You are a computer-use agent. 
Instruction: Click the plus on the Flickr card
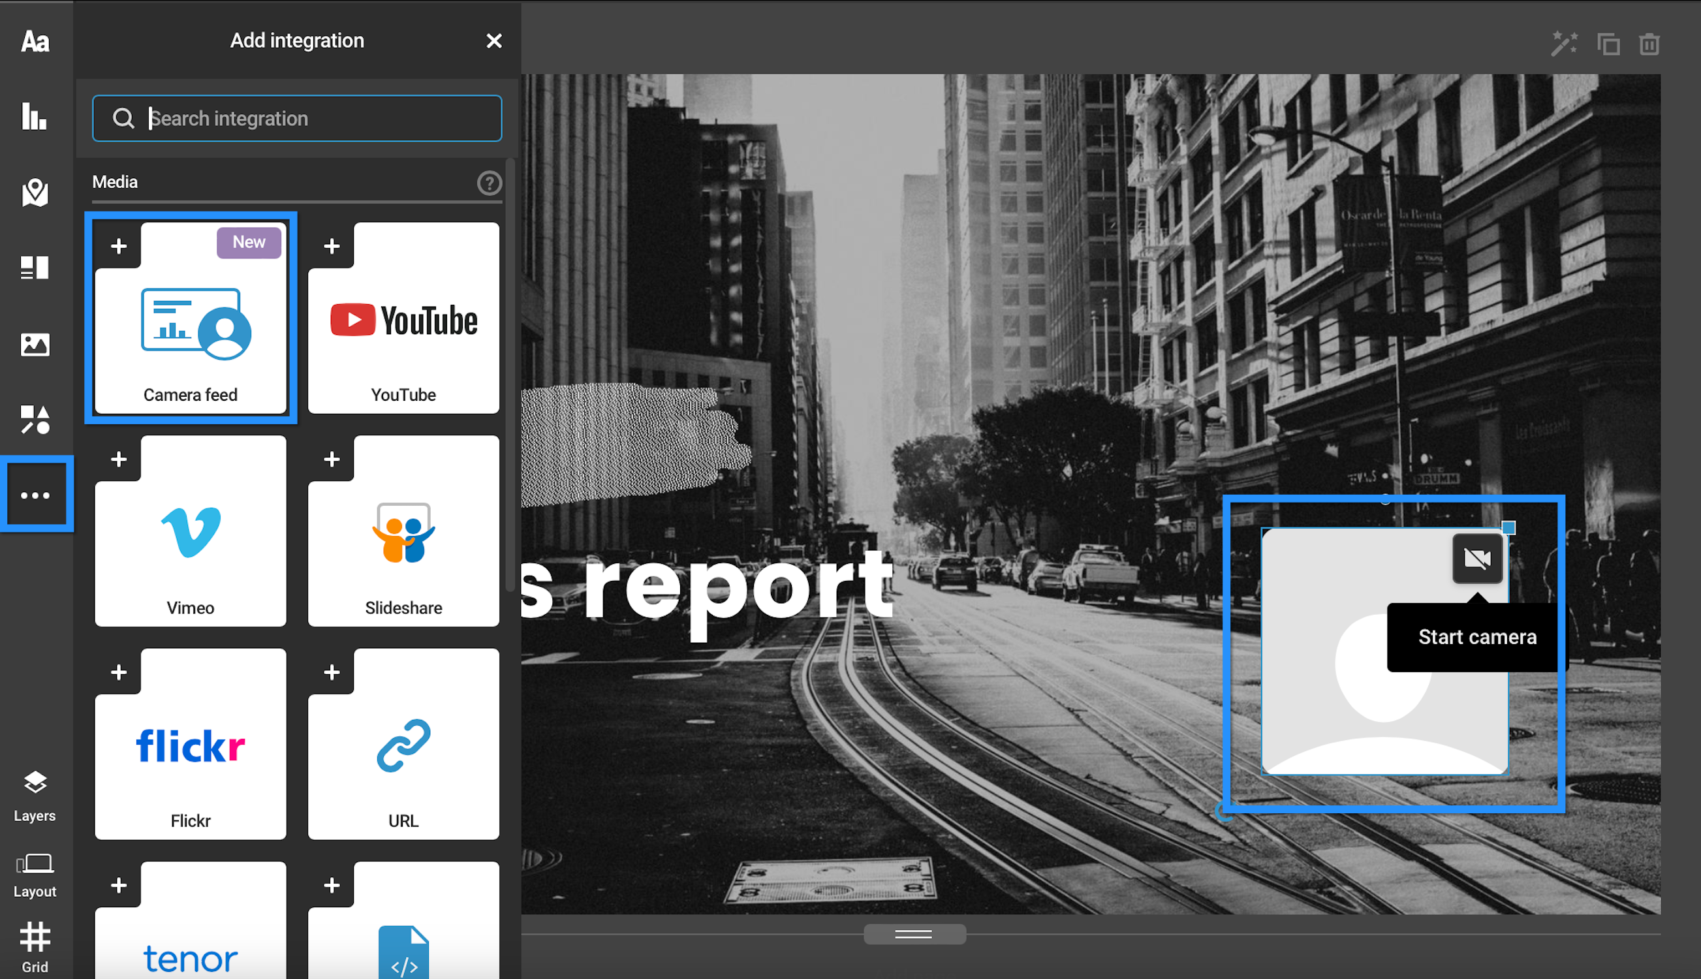coord(118,672)
